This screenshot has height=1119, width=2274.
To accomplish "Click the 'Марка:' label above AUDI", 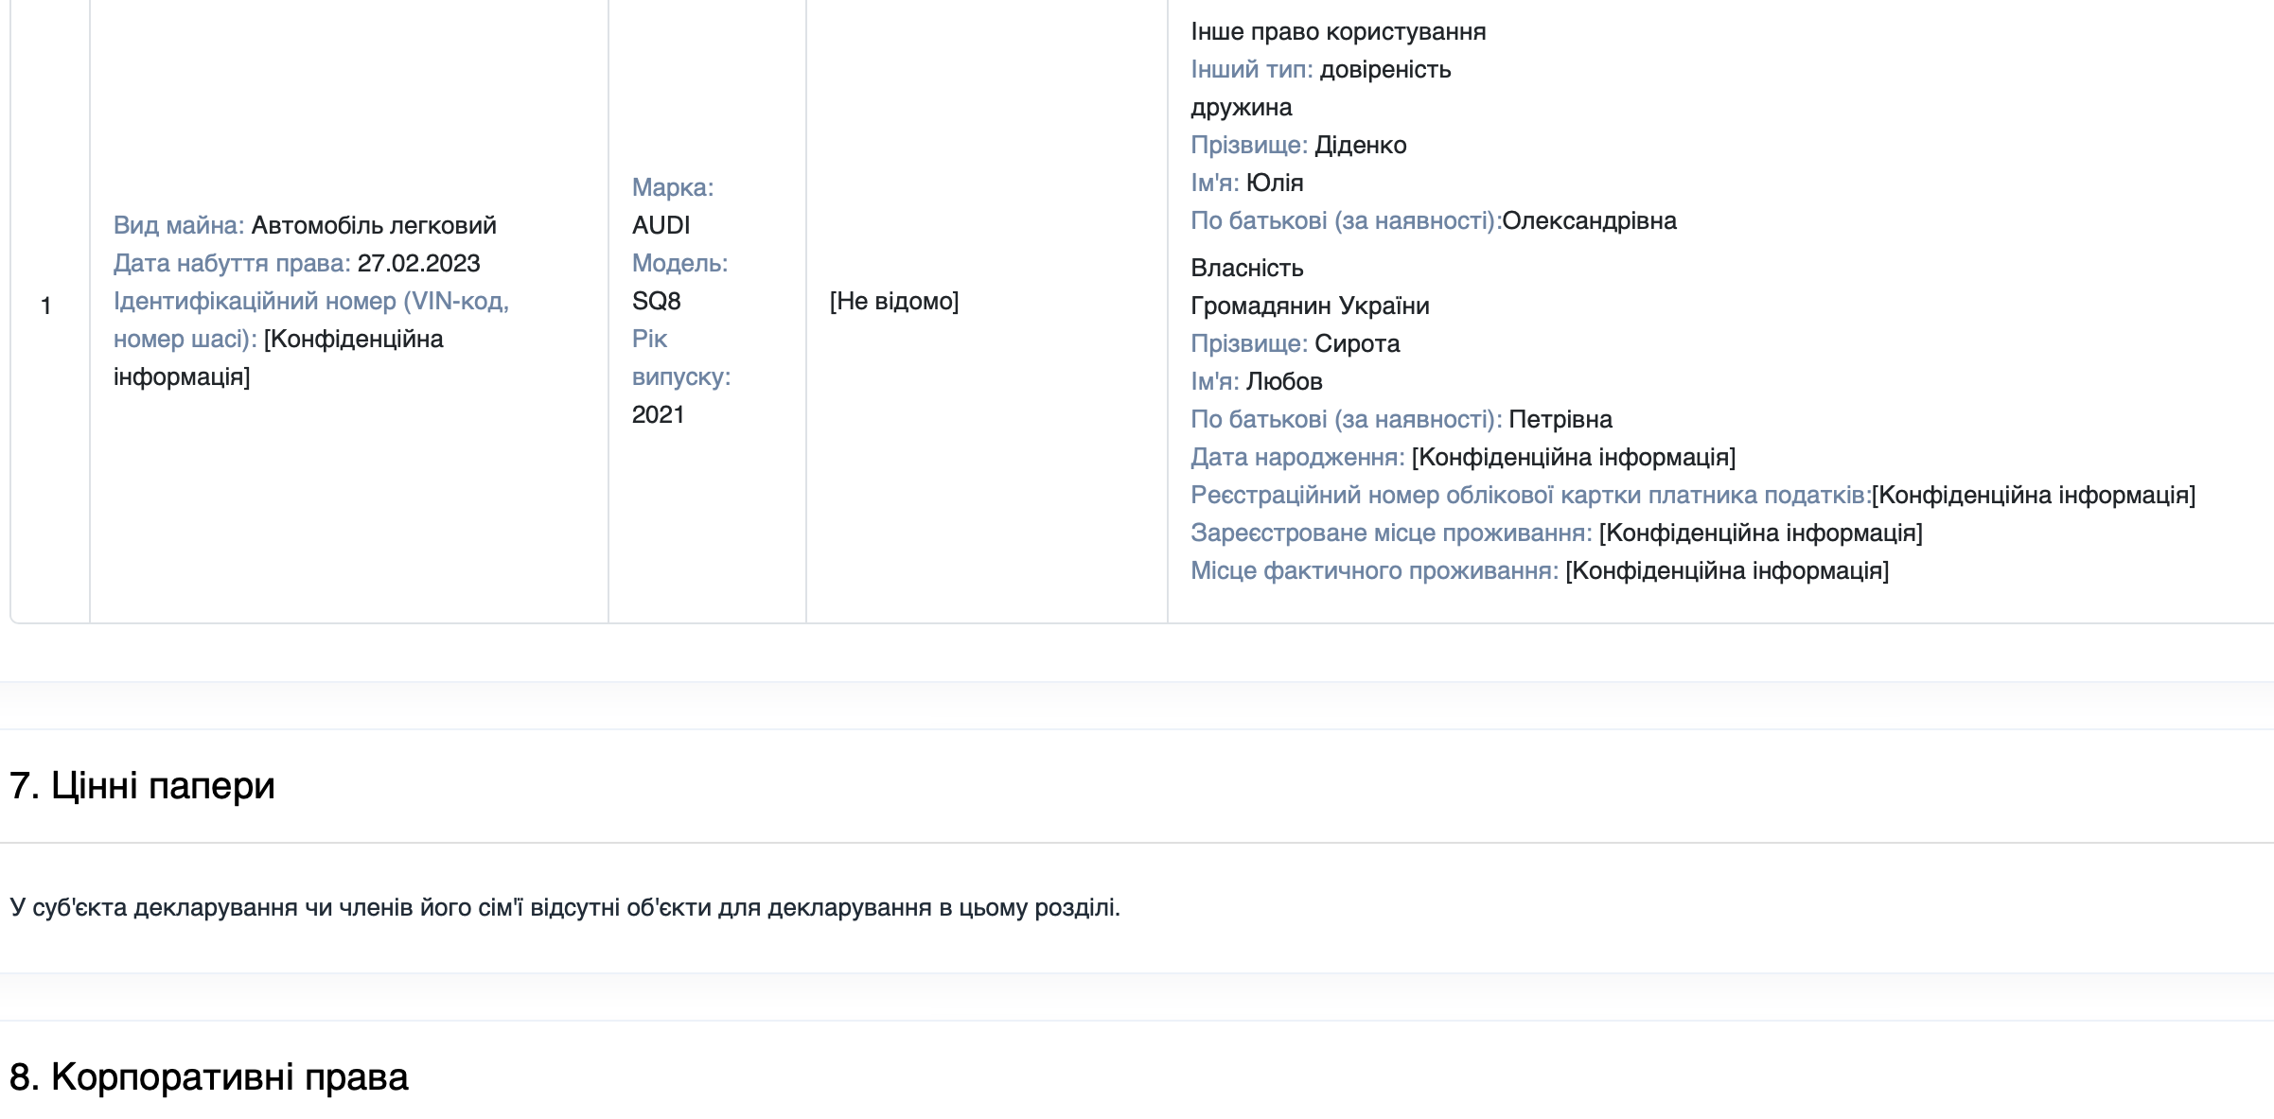I will coord(672,187).
